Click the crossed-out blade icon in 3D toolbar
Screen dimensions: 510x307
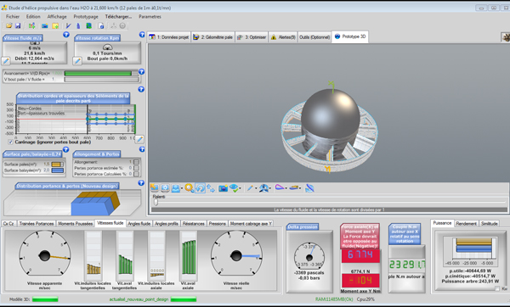click(309, 188)
